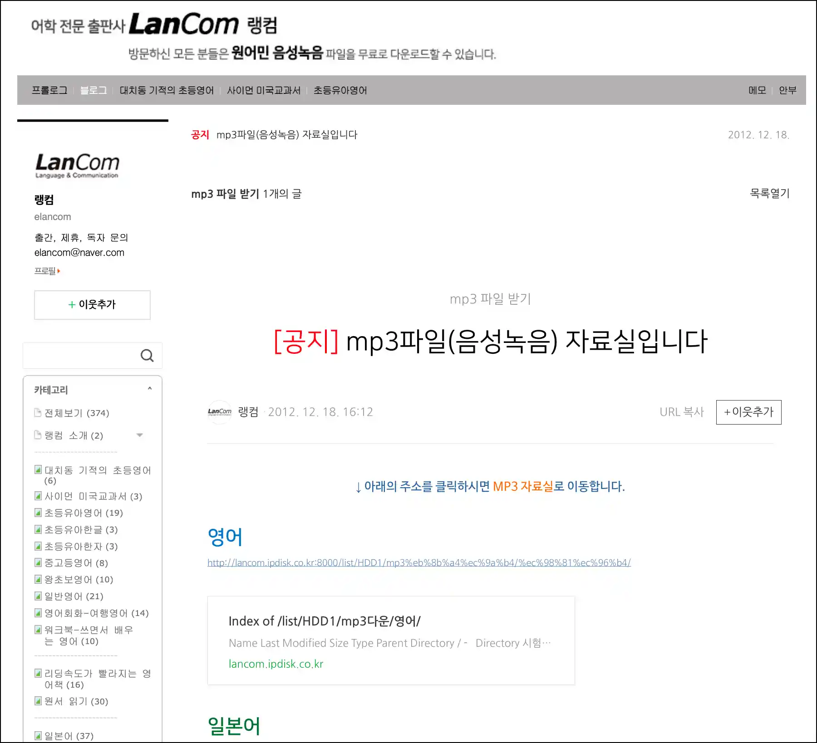Viewport: 817px width, 743px height.
Task: Click the elancom blog ID text
Action: coord(53,217)
